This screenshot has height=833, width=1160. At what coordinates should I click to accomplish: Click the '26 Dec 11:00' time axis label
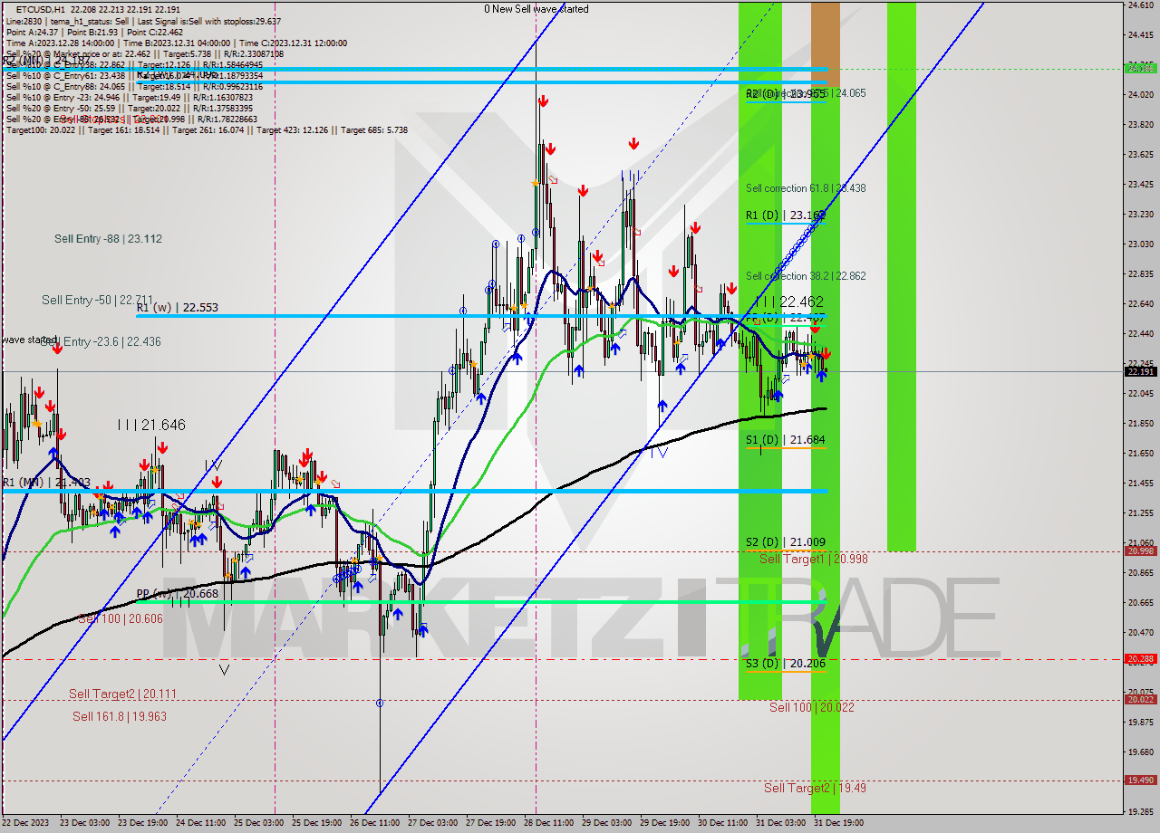point(374,823)
